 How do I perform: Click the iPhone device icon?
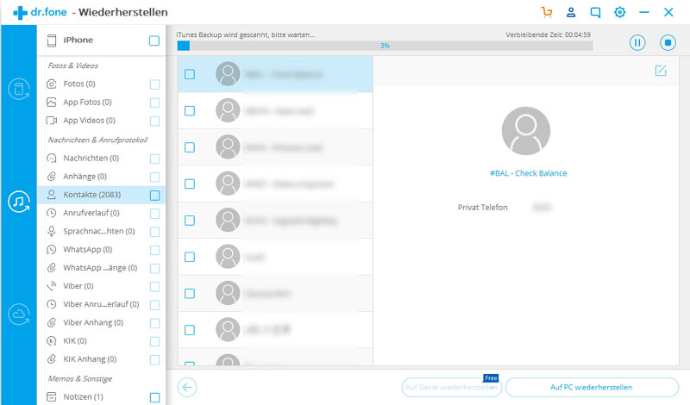tap(52, 40)
